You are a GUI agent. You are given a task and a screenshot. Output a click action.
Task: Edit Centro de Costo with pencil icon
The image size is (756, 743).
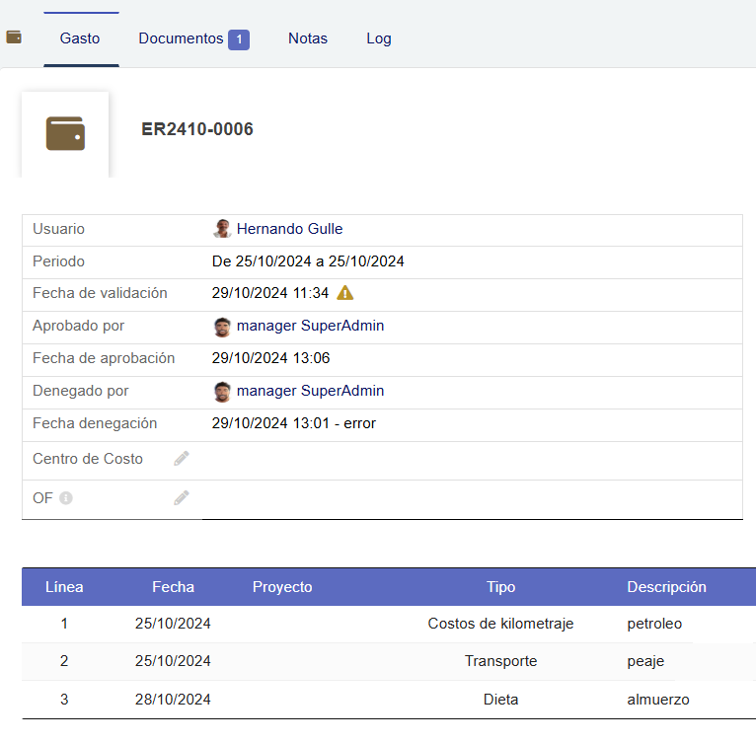pos(181,459)
